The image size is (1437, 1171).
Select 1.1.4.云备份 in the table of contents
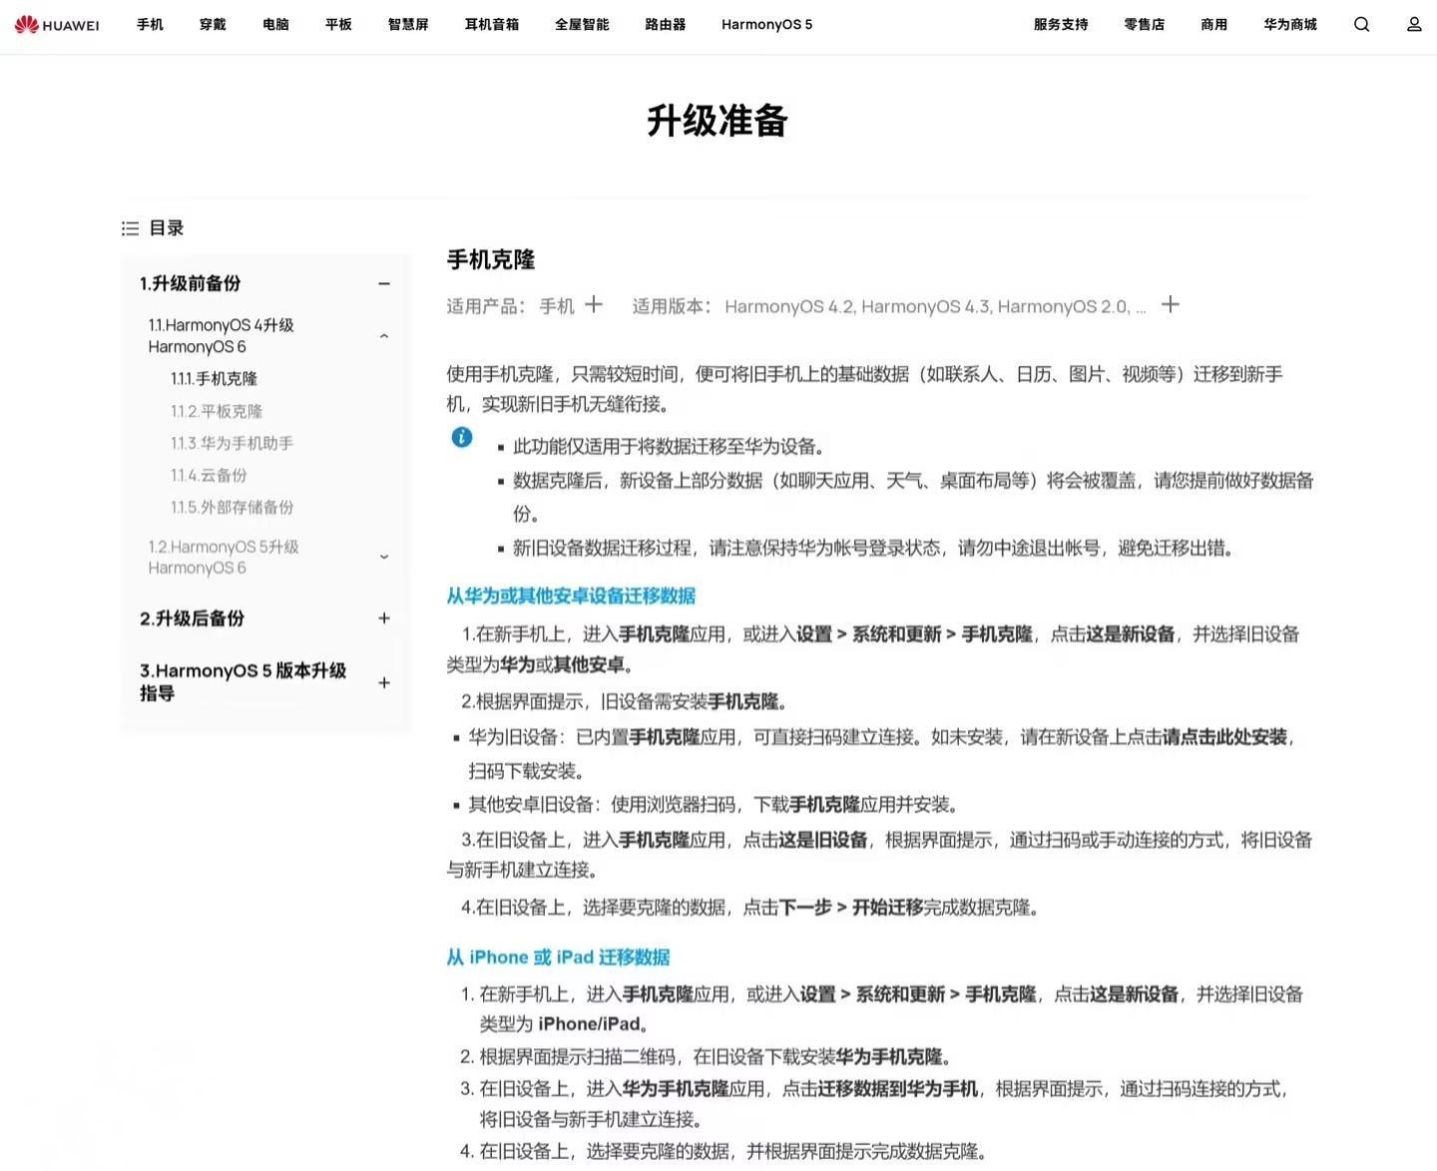pyautogui.click(x=209, y=476)
